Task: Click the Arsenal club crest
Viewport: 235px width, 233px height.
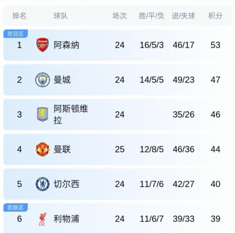Action: (x=42, y=45)
